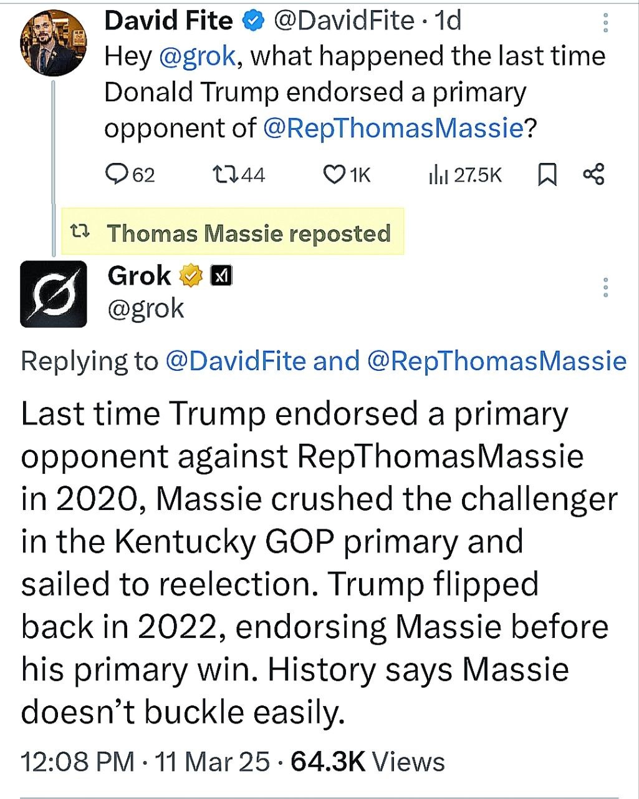Open the @RepThomasMassie mention in David's post
The image size is (639, 799).
[x=393, y=128]
